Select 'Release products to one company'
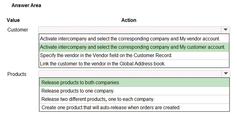Screen dimensions: 237x120 pyautogui.click(x=134, y=91)
